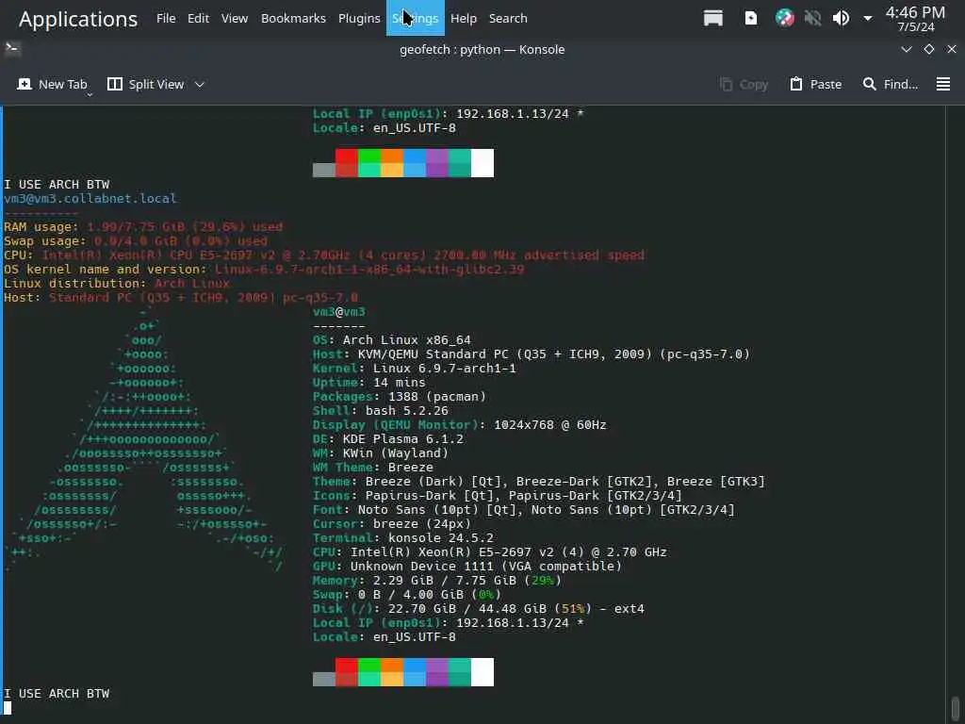Expand the Split View dropdown chevron
Image resolution: width=965 pixels, height=724 pixels.
click(200, 84)
